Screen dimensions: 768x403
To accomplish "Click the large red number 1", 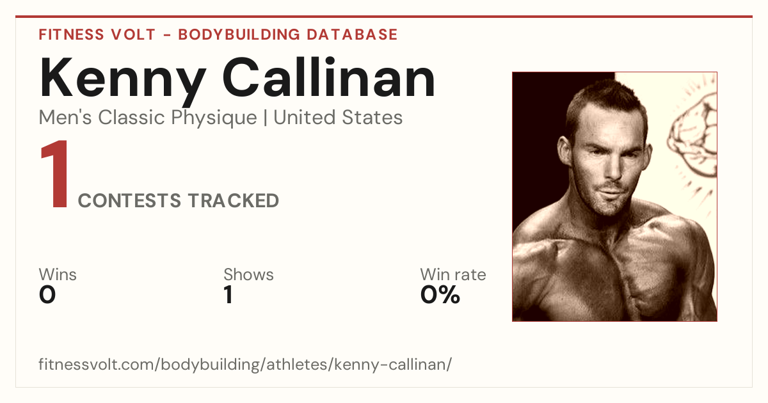I will pos(54,175).
